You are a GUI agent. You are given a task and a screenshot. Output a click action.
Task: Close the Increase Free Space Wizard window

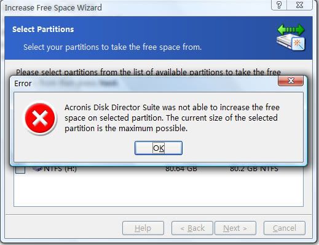point(299,5)
